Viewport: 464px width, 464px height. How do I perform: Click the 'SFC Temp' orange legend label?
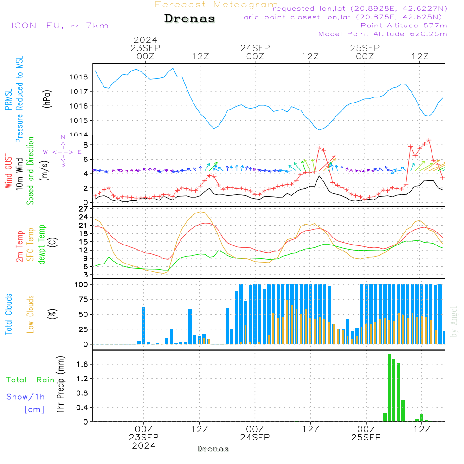(x=31, y=245)
